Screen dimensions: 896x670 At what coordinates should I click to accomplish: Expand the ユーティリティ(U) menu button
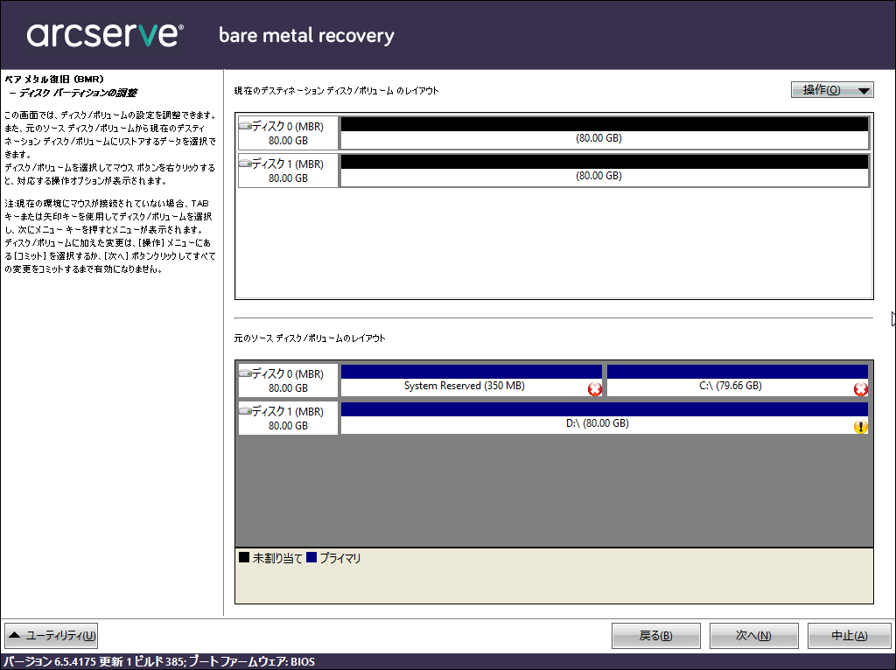pos(52,636)
